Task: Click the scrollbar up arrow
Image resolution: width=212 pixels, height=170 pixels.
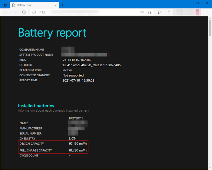Action: point(210,18)
